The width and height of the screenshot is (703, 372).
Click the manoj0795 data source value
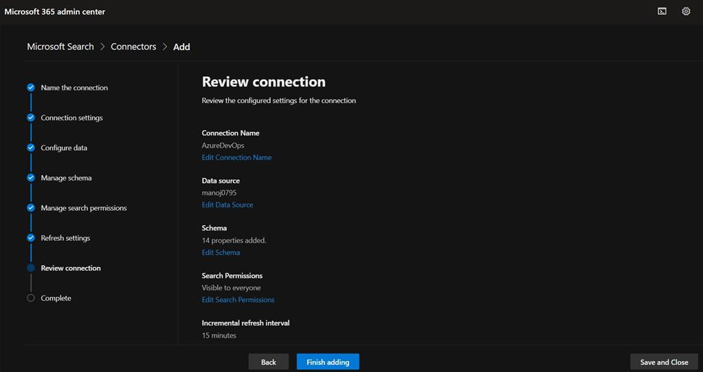tap(219, 193)
